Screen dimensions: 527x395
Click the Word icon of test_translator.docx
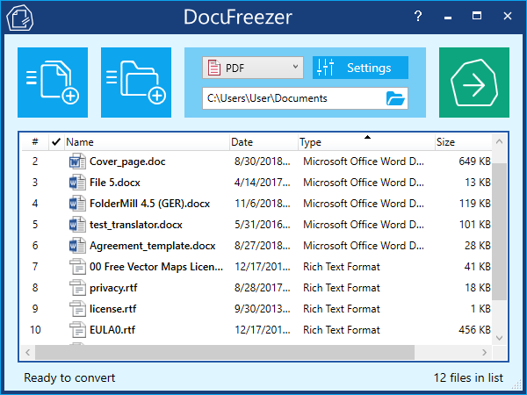click(77, 225)
